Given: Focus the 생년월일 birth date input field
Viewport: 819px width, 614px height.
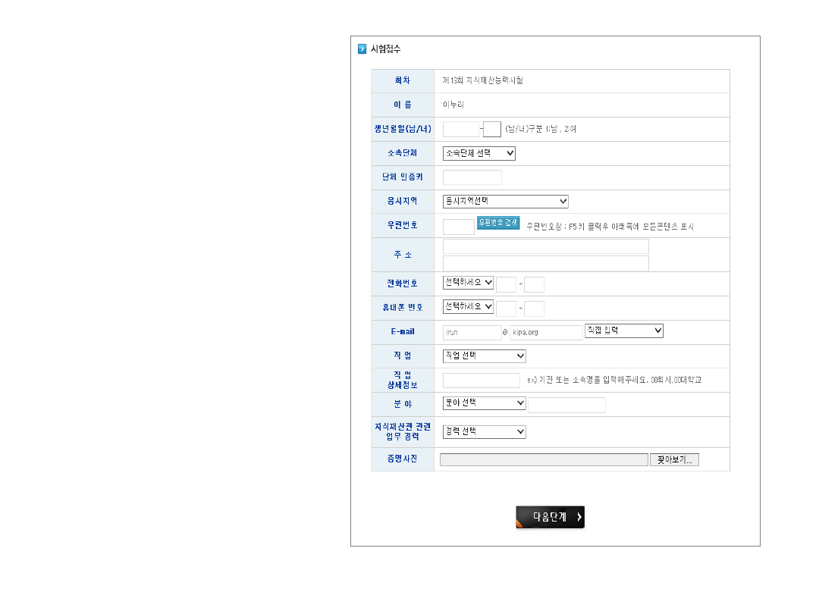Looking at the screenshot, I should [x=460, y=129].
